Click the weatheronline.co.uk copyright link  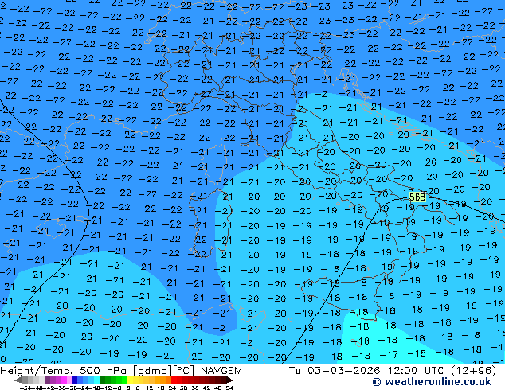point(432,382)
